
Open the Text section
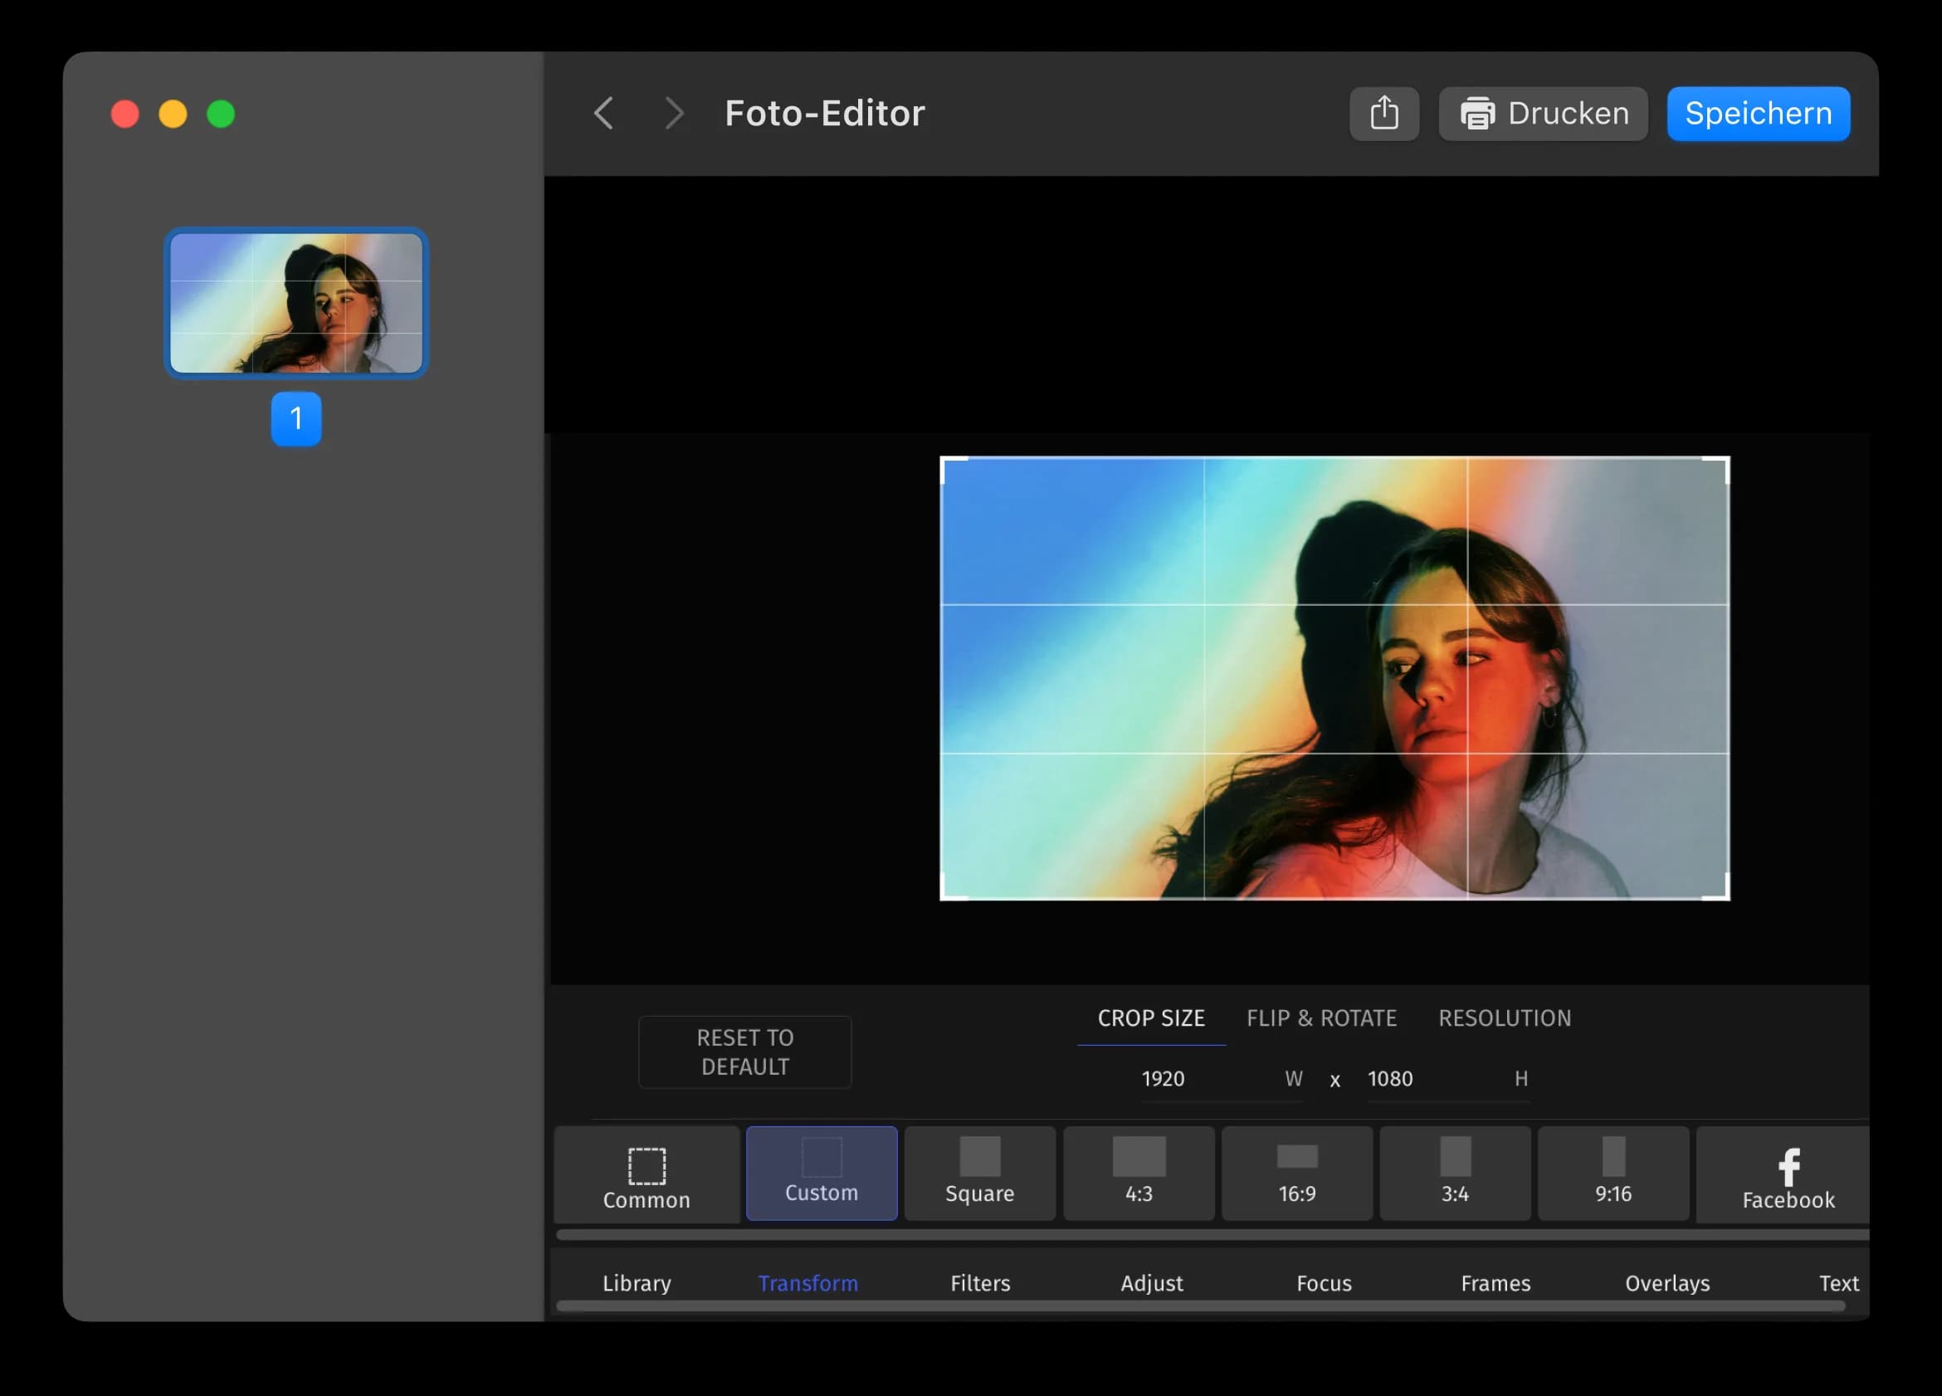tap(1838, 1283)
